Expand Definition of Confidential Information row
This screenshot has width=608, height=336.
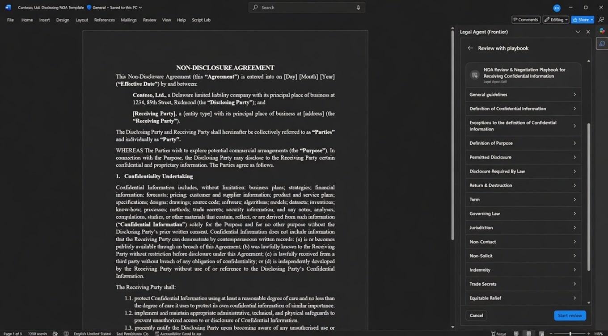coord(523,109)
